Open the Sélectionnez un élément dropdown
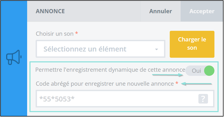The height and width of the screenshot is (117, 224). tap(100, 49)
